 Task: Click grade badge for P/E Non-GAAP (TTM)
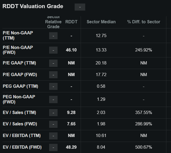pyautogui.click(x=53, y=36)
